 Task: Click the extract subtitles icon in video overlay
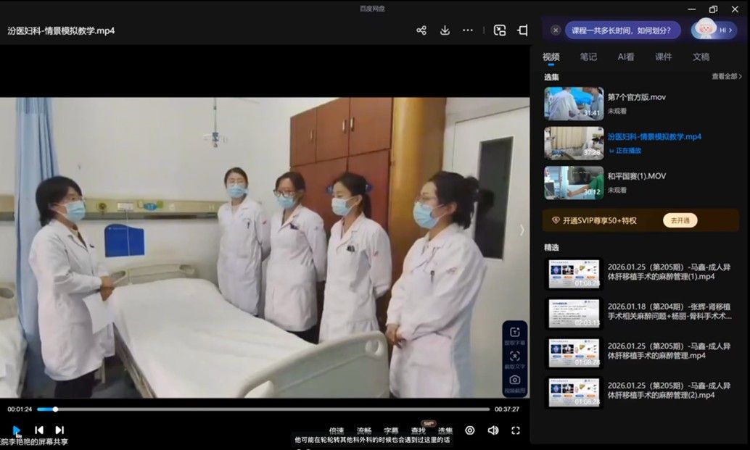pyautogui.click(x=514, y=334)
